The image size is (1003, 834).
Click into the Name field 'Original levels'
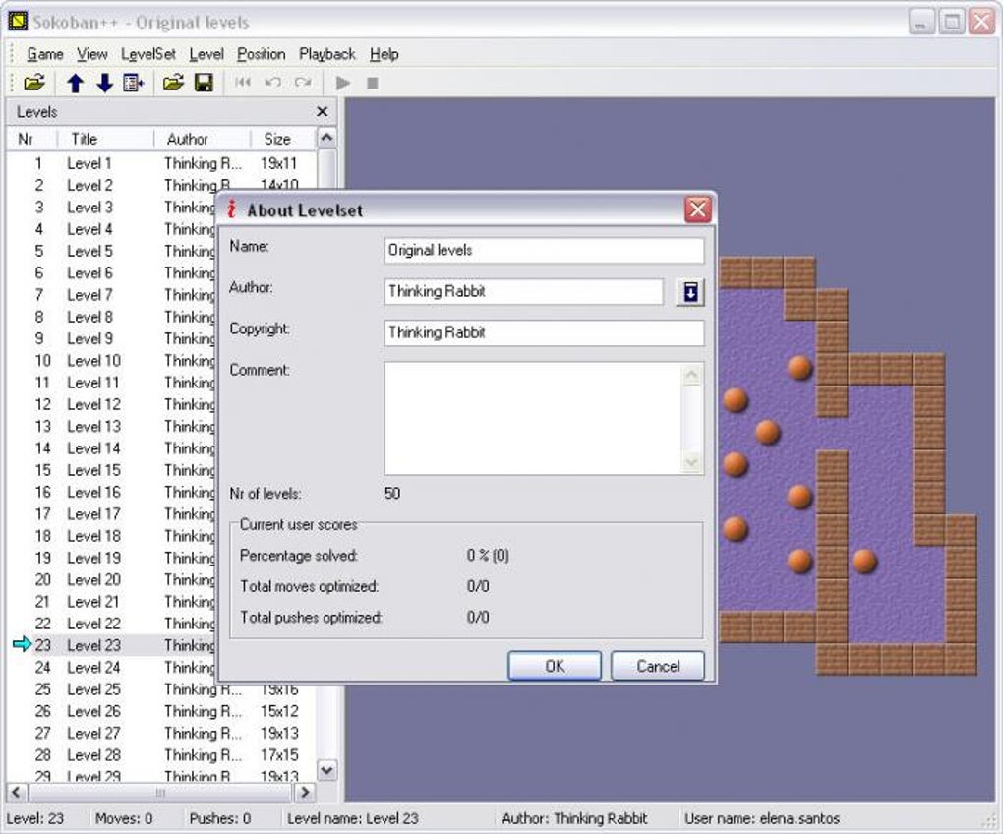point(545,250)
